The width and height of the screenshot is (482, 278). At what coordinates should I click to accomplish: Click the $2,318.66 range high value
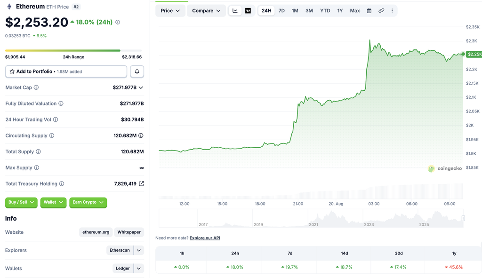pyautogui.click(x=132, y=57)
